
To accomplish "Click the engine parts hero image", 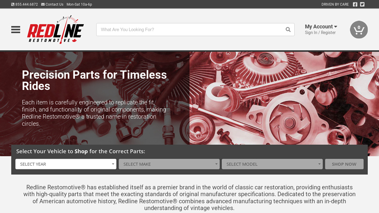I will (x=284, y=97).
